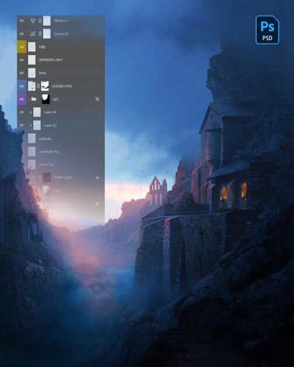Select the warmlight fog layer
Screen dimensions: 294x367
[61, 151]
